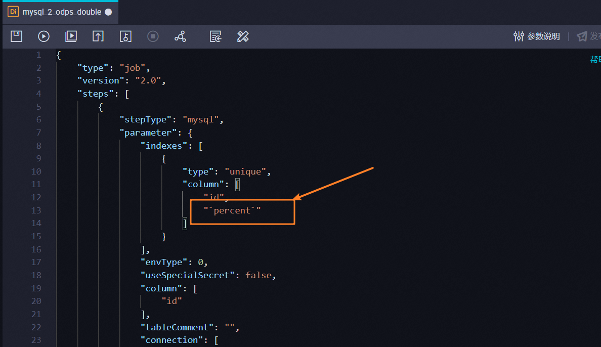Click line number 11 in gutter

36,185
